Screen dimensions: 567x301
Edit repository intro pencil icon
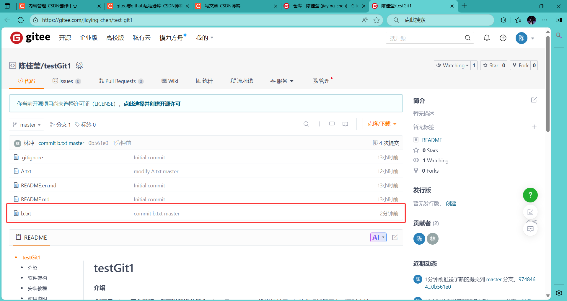pos(534,100)
